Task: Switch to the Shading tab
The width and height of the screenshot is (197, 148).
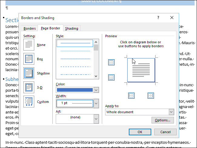Action: [72, 28]
